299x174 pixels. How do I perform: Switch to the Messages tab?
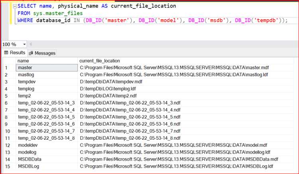point(45,53)
